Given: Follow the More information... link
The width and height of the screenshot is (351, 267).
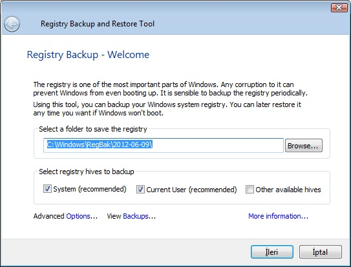Looking at the screenshot, I should coord(278,216).
